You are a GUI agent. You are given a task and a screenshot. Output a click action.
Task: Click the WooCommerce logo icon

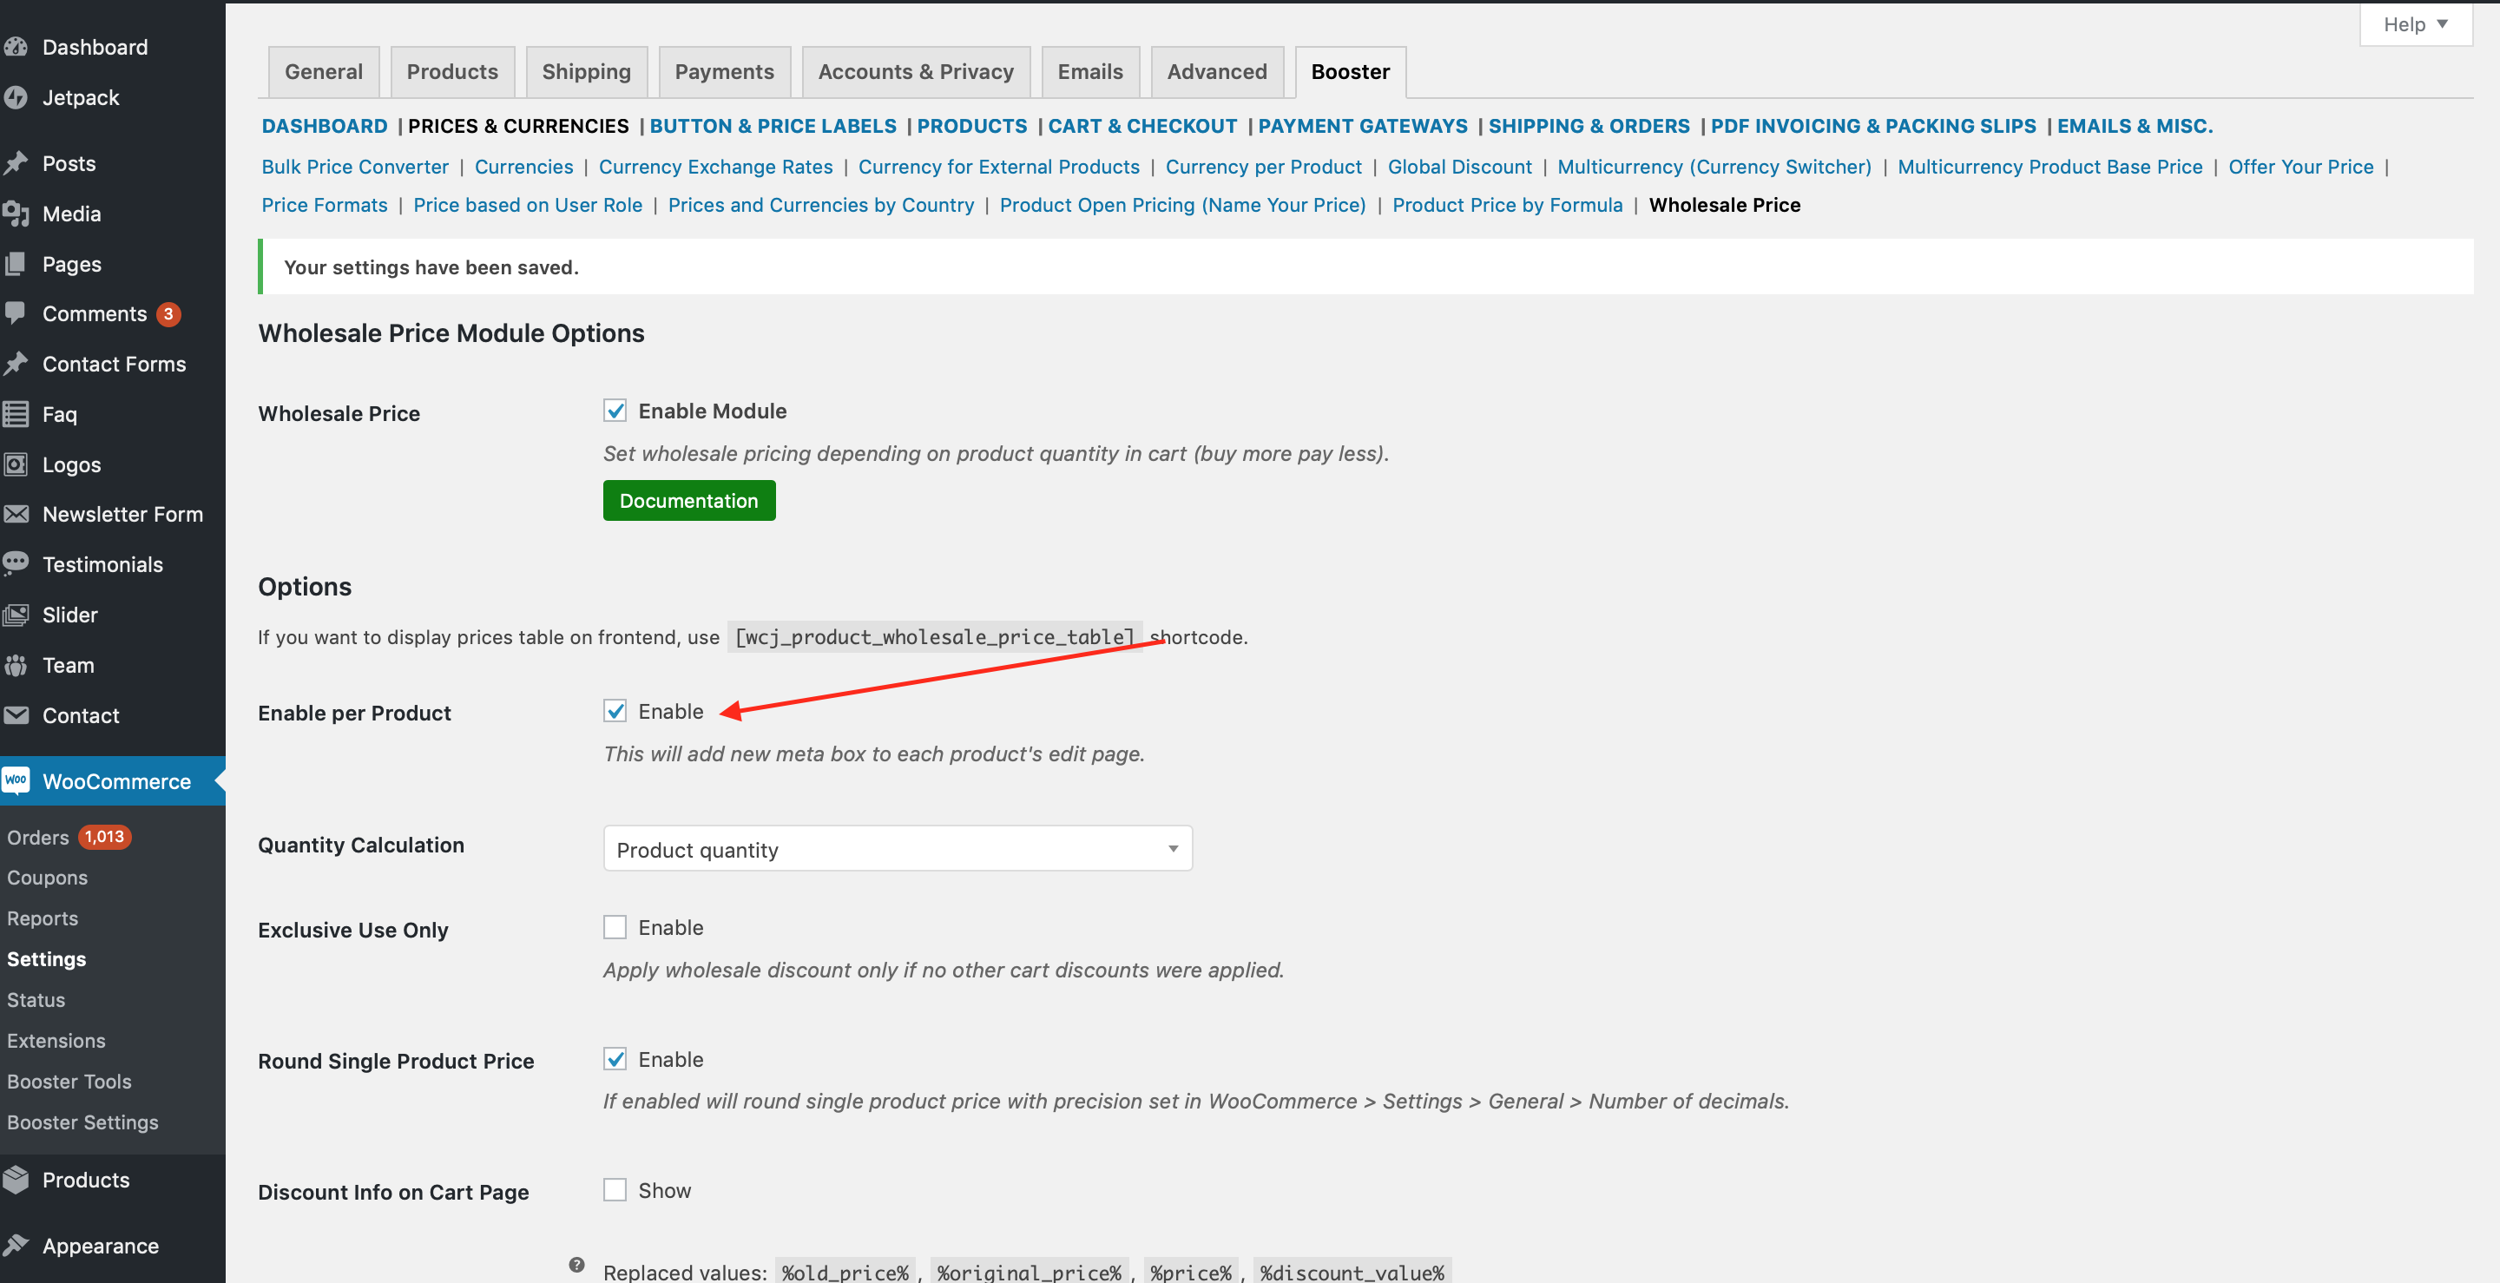[16, 780]
